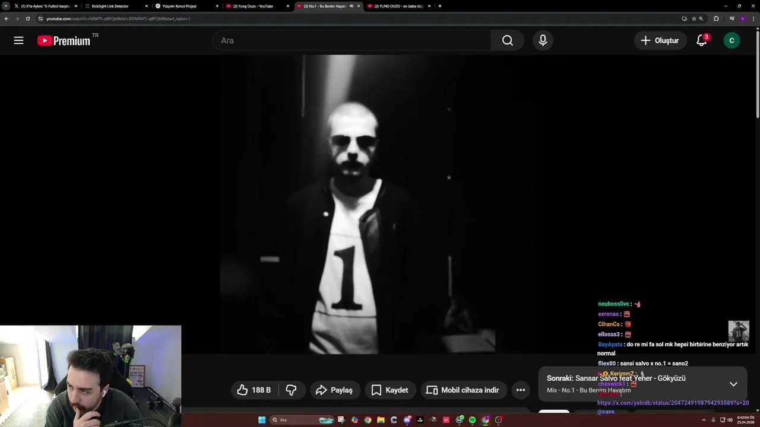Open the Oluştur create button

tap(660, 40)
